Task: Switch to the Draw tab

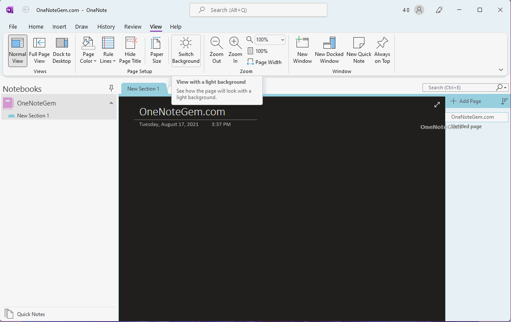Action: 82,27
